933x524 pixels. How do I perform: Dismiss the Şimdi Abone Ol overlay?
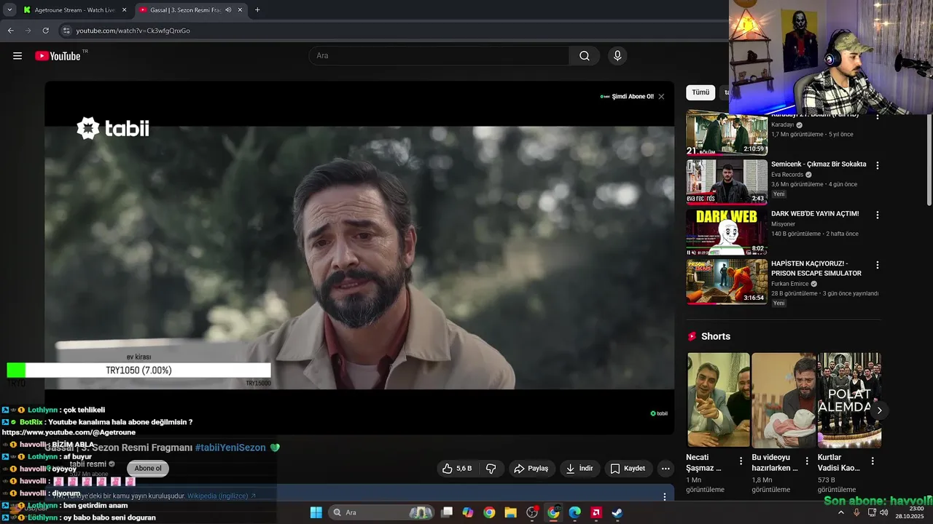click(661, 96)
